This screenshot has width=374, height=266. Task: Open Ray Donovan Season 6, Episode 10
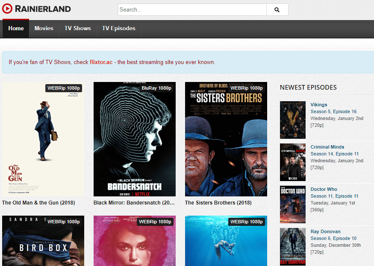coord(333,238)
